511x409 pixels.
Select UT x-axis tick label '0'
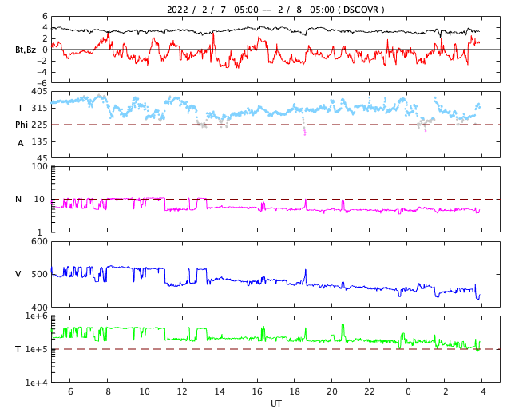point(408,391)
